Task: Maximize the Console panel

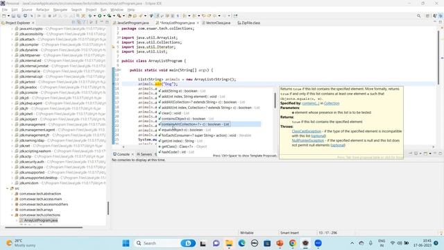Action: click(x=441, y=153)
